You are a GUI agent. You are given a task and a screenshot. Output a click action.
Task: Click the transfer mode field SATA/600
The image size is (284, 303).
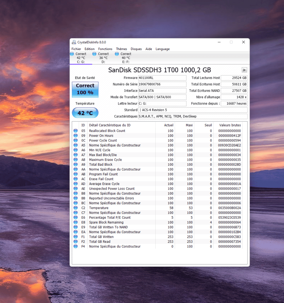coord(162,97)
